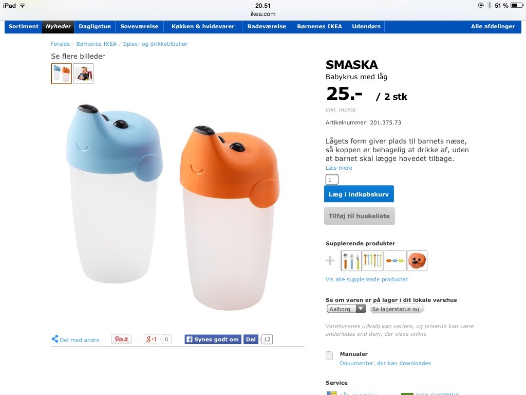Go to Børnenes IKEA menu item

coord(320,27)
